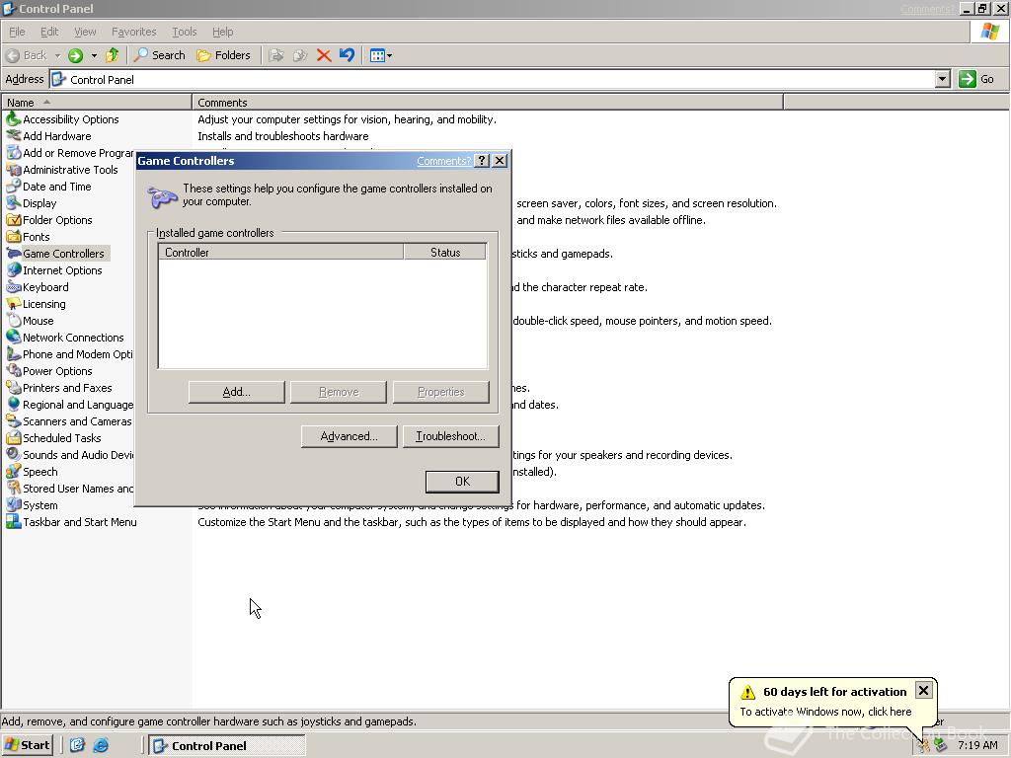Click the Go button
Viewport: 1011px width, 758px height.
[x=976, y=79]
